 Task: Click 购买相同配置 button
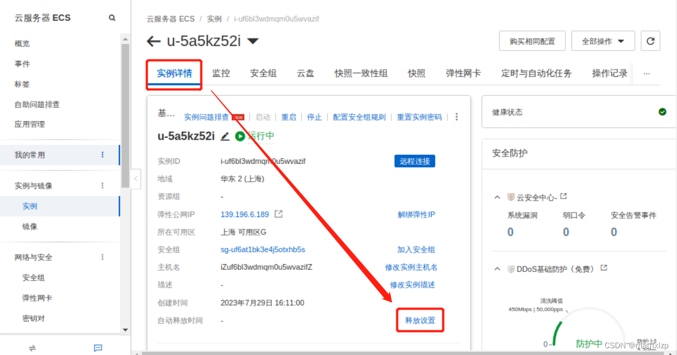click(532, 41)
